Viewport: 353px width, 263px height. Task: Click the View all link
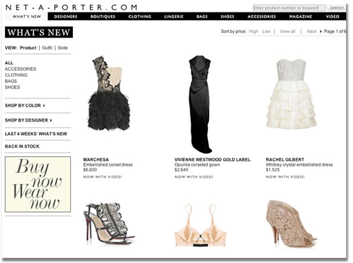(x=288, y=31)
